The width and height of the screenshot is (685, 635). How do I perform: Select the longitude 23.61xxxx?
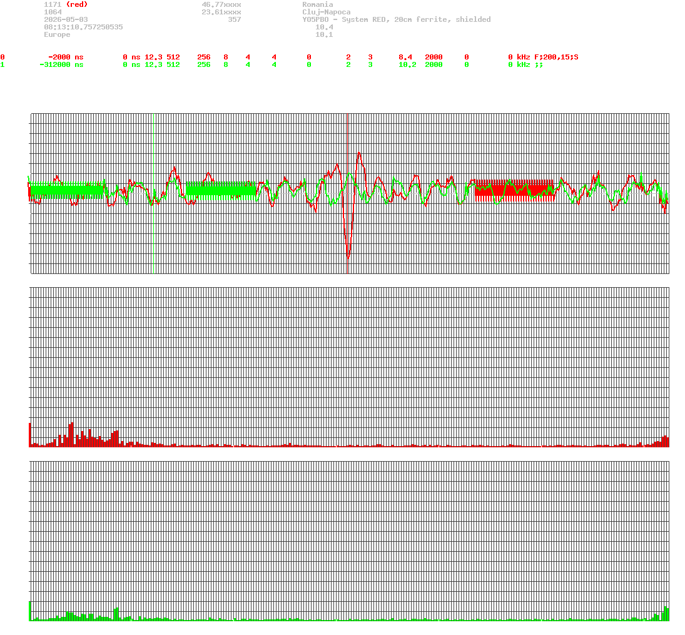point(221,12)
